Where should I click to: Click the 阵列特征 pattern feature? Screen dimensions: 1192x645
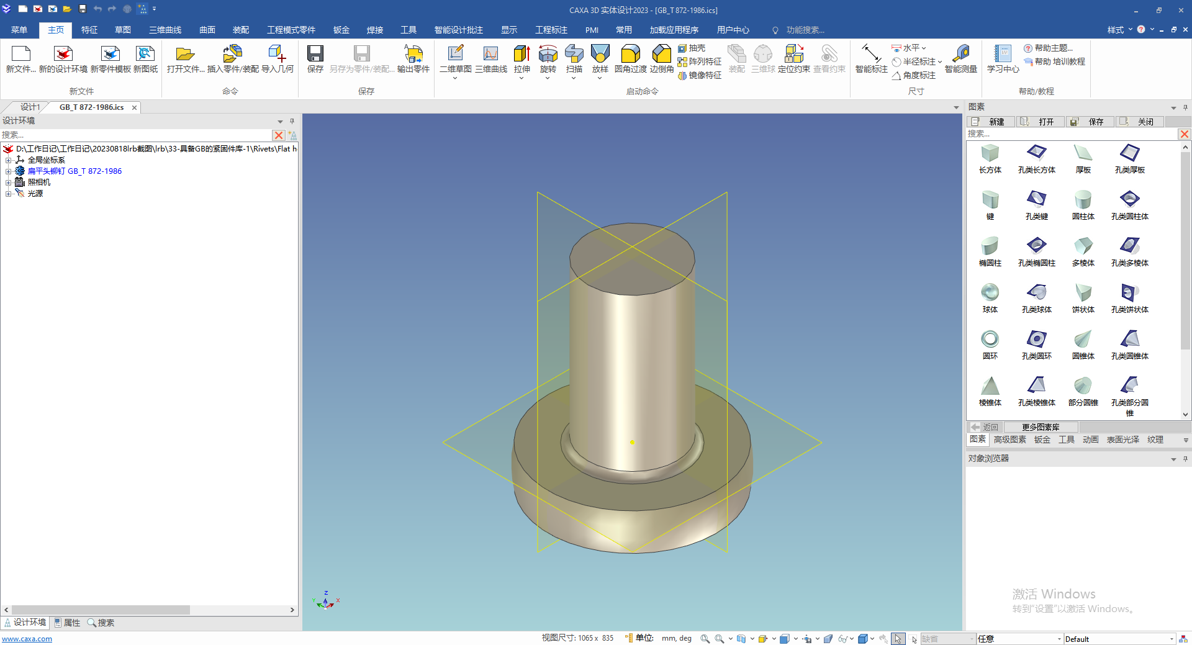(699, 61)
